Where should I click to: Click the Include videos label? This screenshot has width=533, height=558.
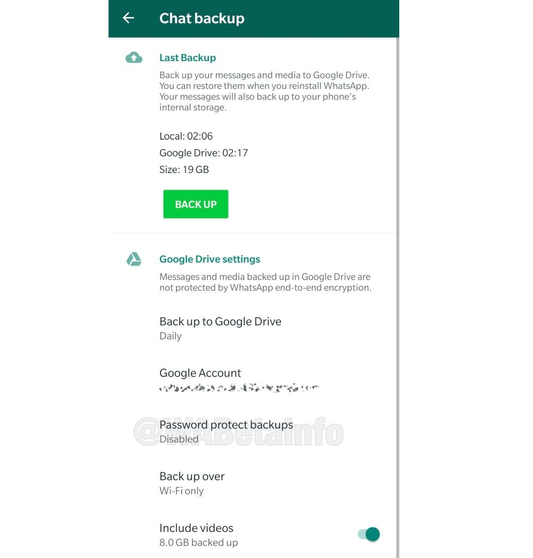[x=196, y=528]
